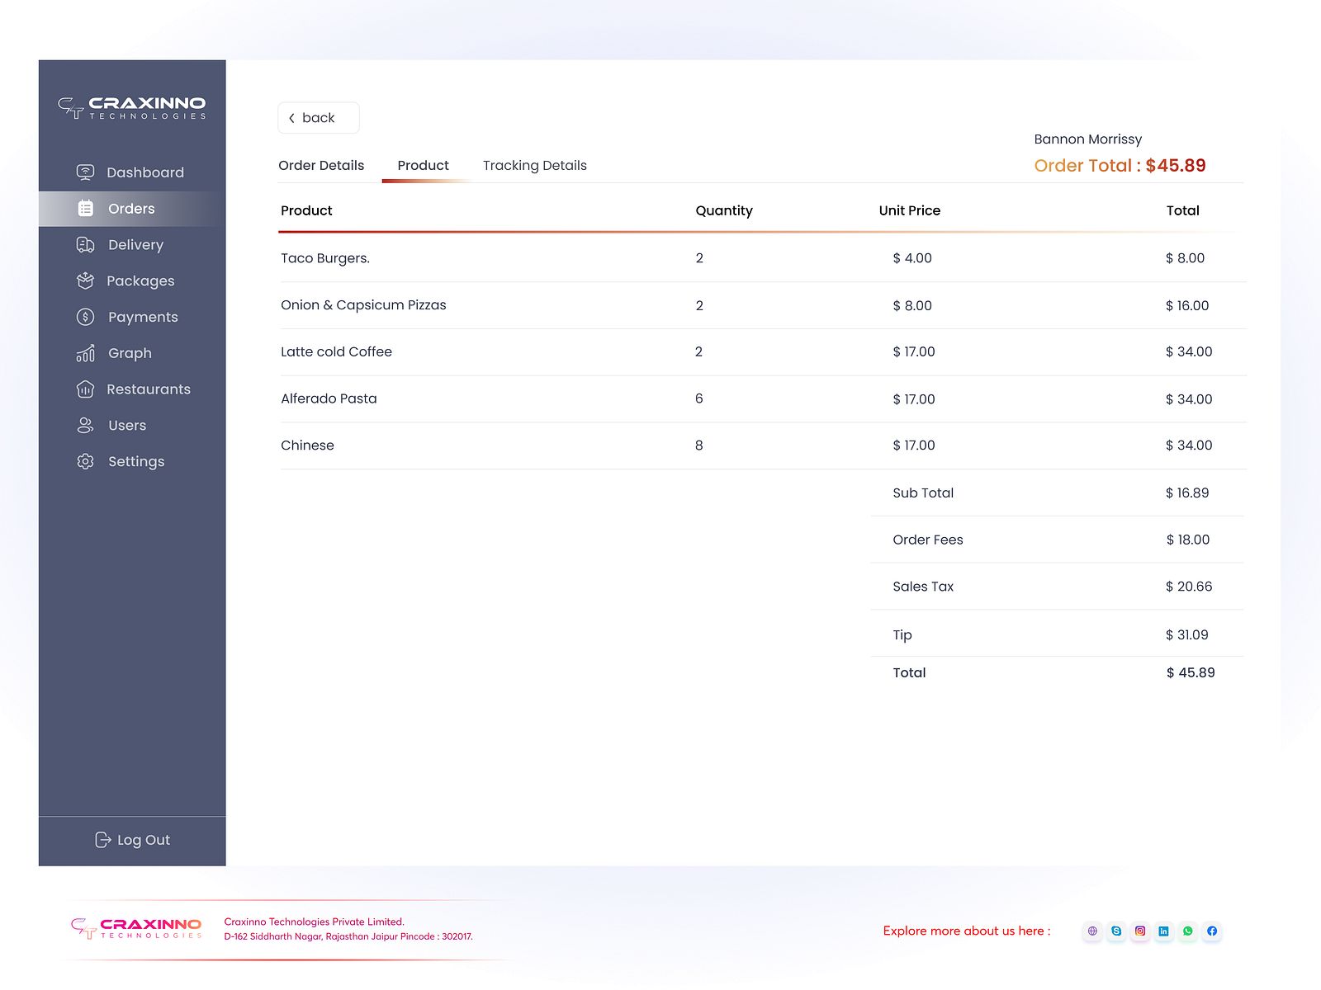Click quantity 6 in the Alferado Pasta row
This screenshot has width=1321, height=990.
tap(699, 398)
